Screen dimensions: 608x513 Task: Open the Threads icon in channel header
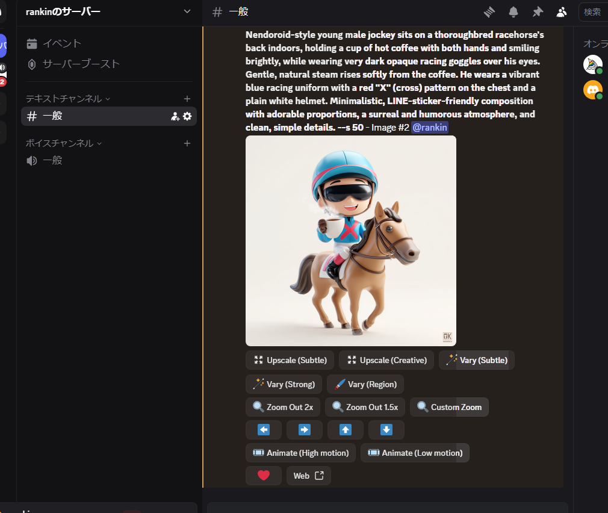pos(489,12)
